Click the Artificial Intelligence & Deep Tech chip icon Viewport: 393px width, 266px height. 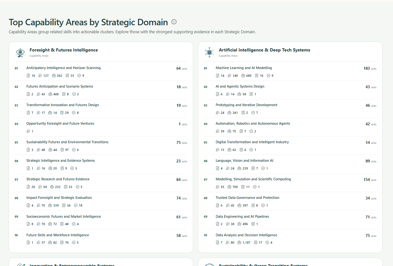pos(209,52)
